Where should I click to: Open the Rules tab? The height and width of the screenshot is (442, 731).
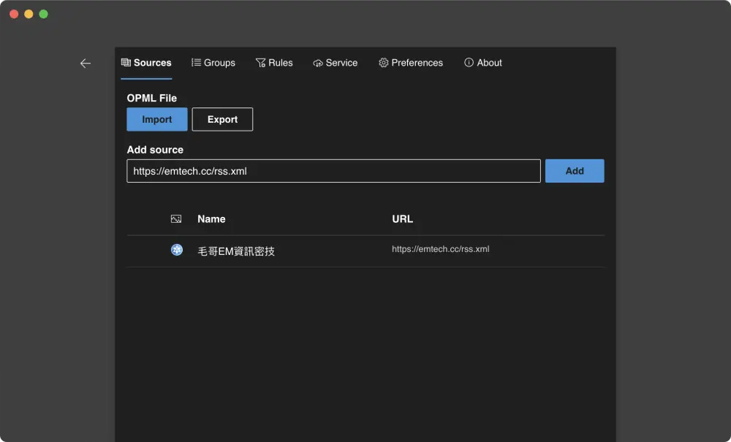(x=274, y=63)
